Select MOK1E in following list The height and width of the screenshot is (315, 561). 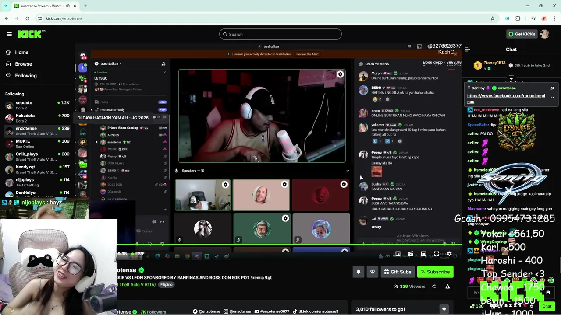(37, 144)
